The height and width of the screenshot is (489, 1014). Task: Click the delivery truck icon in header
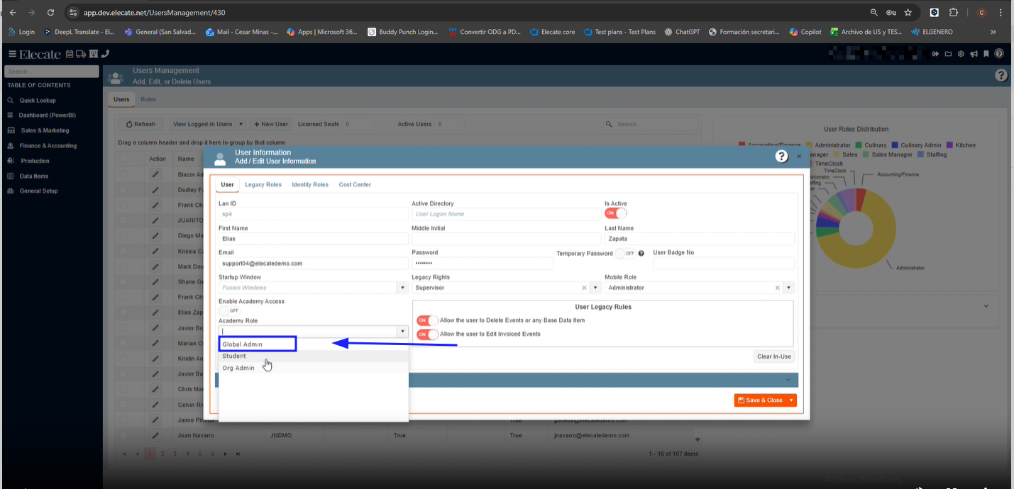click(80, 54)
